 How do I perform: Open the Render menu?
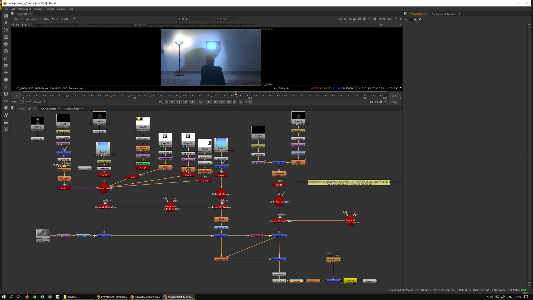(50, 9)
